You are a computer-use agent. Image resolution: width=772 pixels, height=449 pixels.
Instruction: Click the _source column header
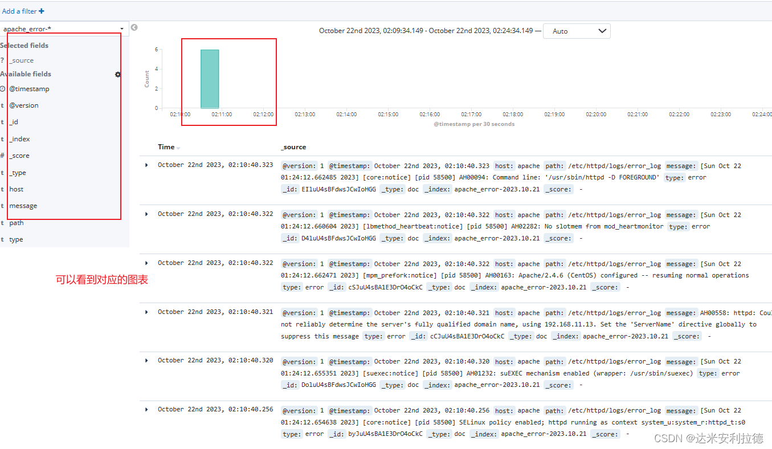[293, 147]
